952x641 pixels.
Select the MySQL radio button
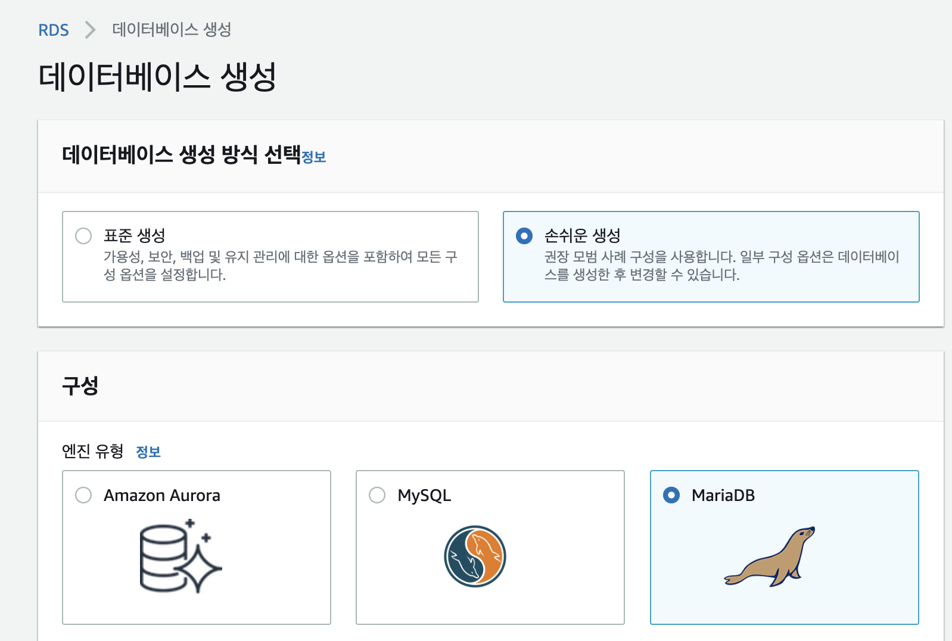point(377,495)
